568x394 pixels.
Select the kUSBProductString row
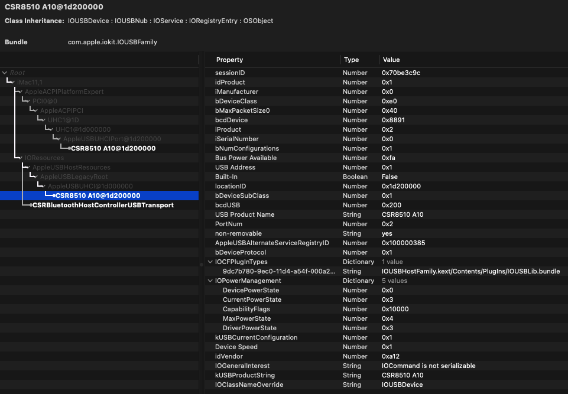click(x=386, y=375)
